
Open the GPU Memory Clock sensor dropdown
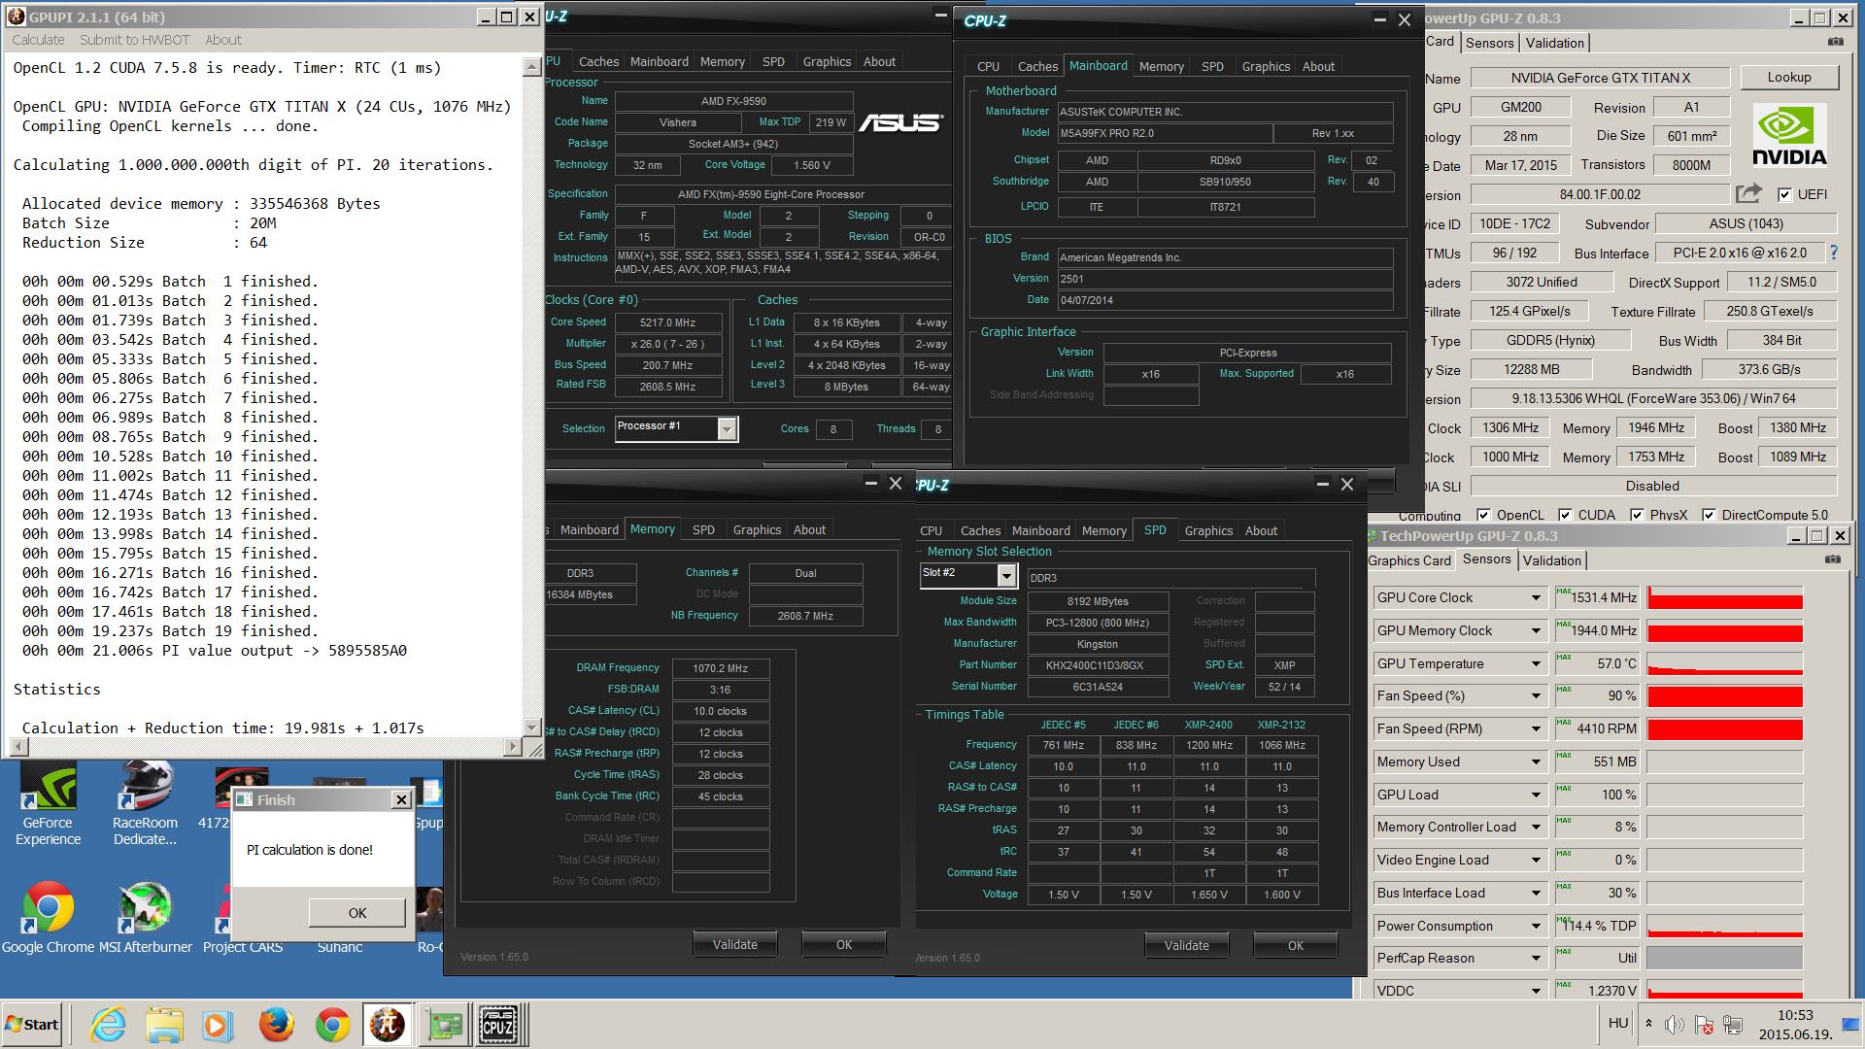click(1536, 631)
